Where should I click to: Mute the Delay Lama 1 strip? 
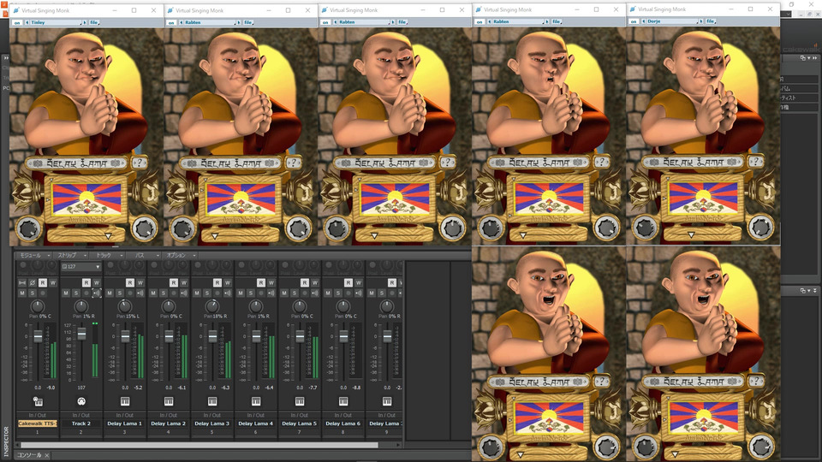tap(109, 293)
